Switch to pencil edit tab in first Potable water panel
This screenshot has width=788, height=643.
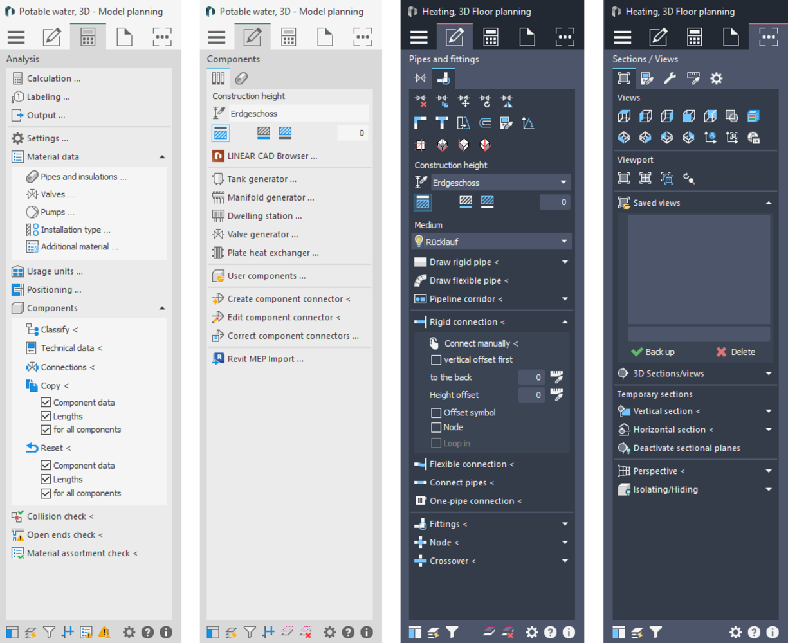[x=51, y=37]
